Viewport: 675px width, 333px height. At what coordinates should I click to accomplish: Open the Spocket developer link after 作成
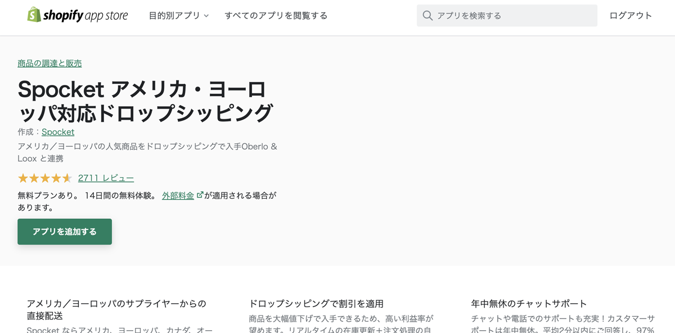coord(58,132)
